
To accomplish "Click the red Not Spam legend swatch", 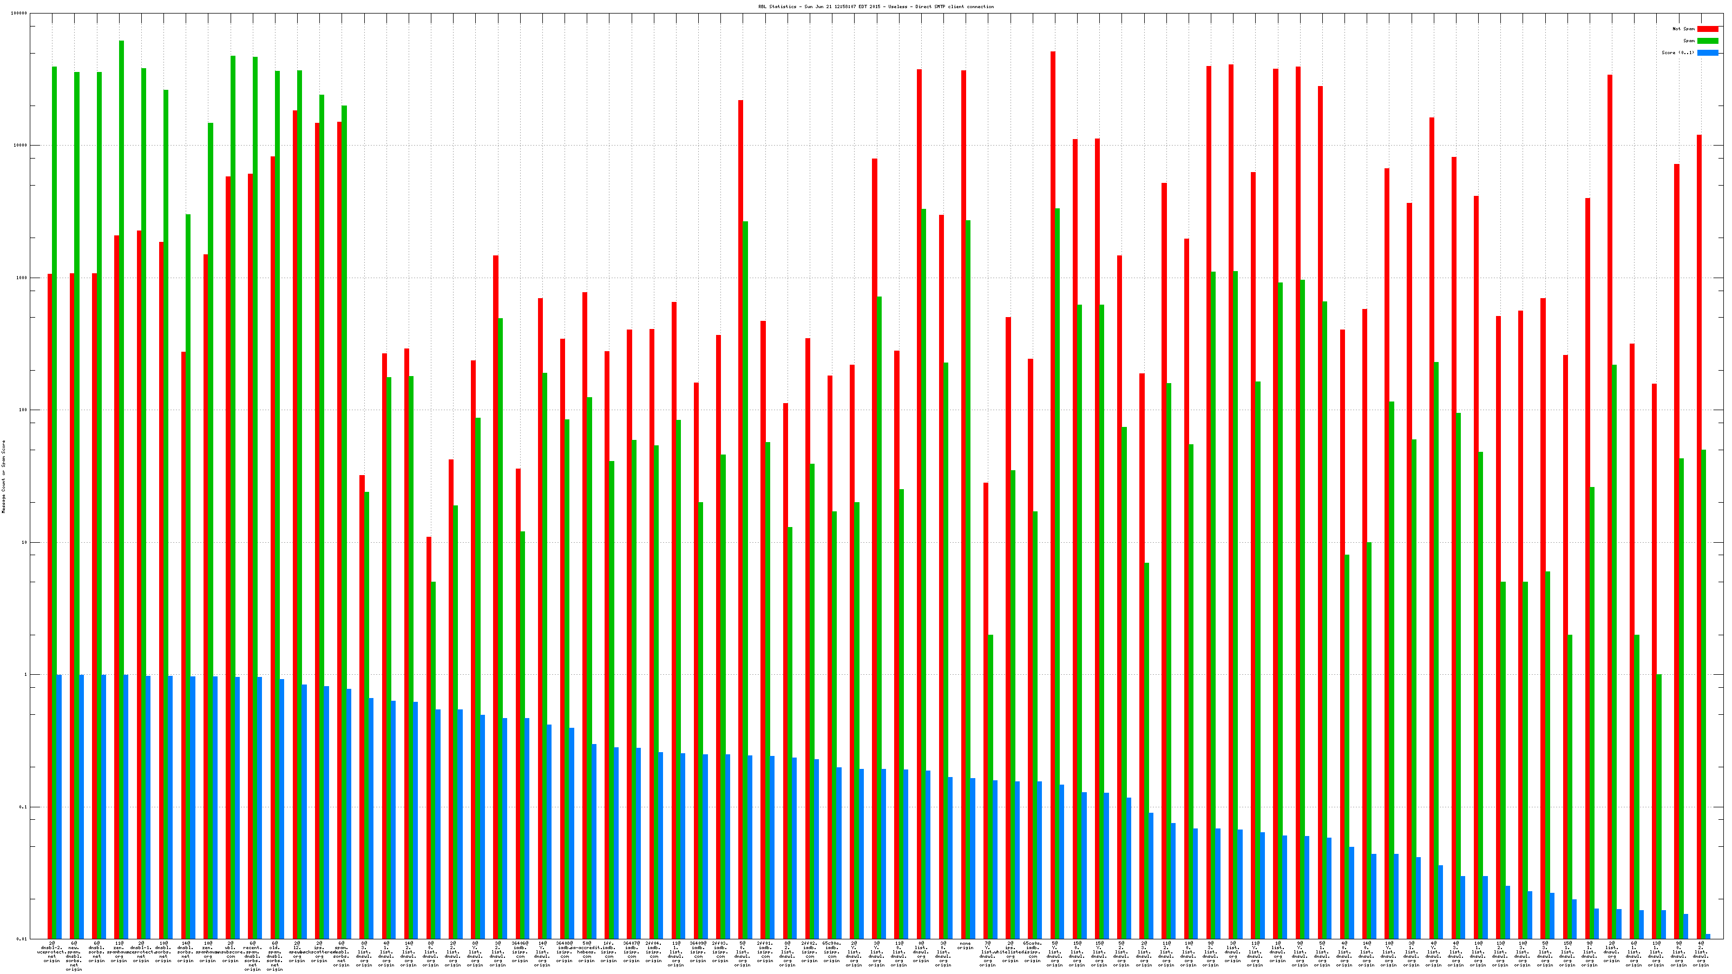I will pyautogui.click(x=1707, y=29).
